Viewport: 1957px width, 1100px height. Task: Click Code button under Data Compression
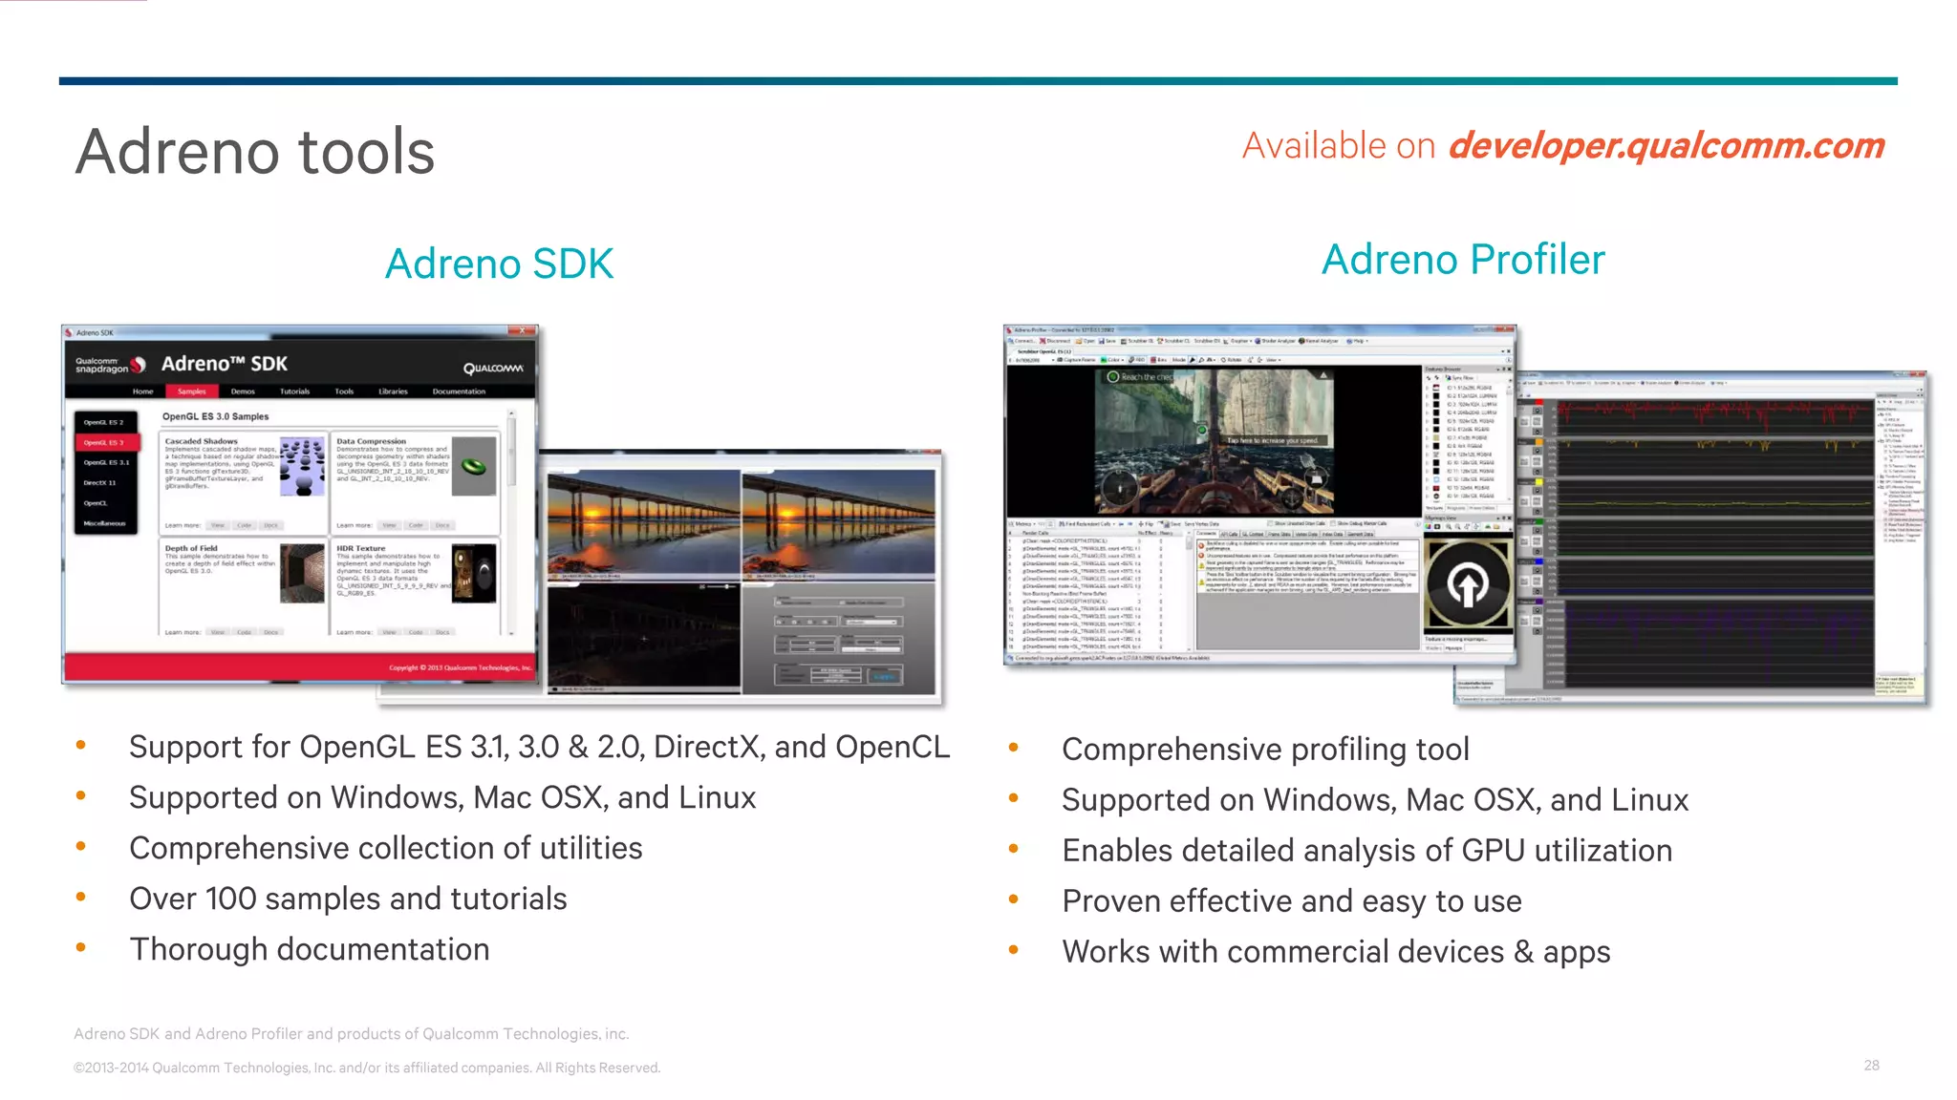[416, 525]
